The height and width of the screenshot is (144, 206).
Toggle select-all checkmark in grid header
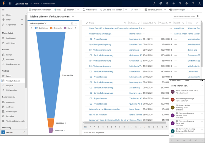tap(87, 23)
